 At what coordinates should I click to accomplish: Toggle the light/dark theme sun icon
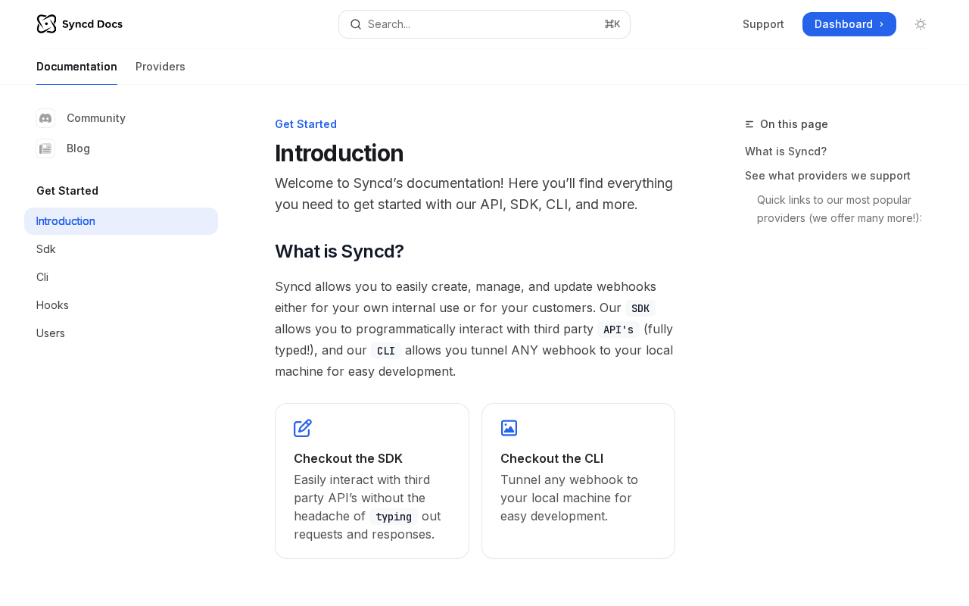pyautogui.click(x=921, y=24)
